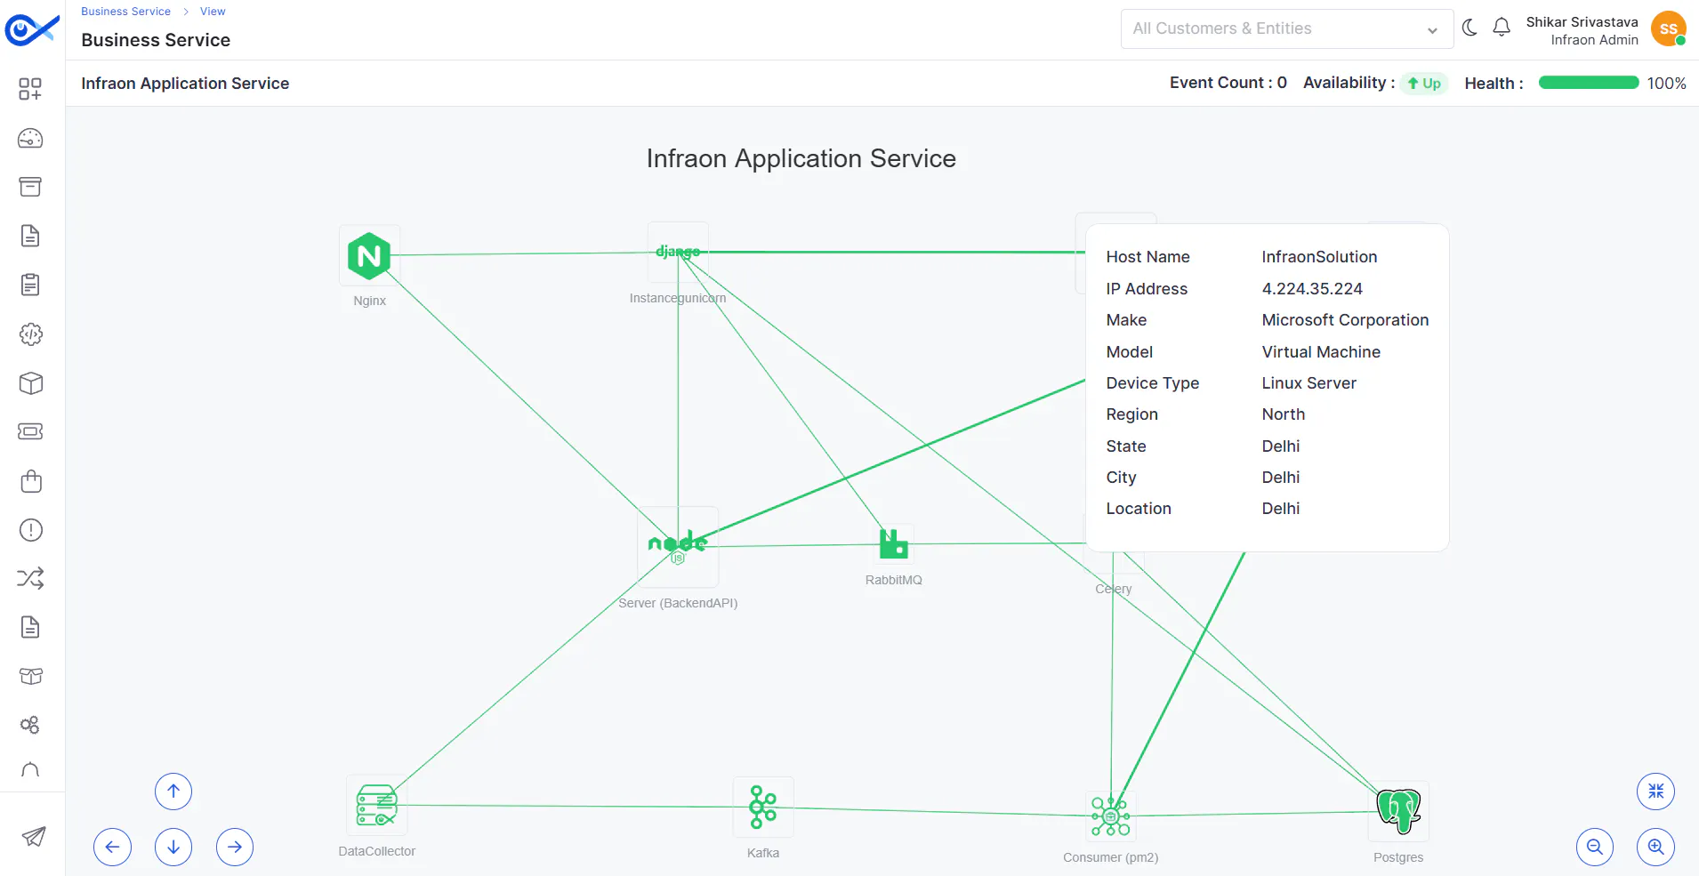Select the Kafka node icon

pyautogui.click(x=762, y=808)
